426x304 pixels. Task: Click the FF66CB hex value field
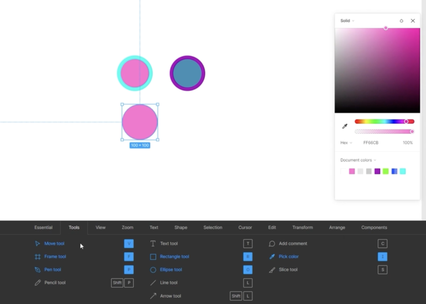pyautogui.click(x=371, y=142)
